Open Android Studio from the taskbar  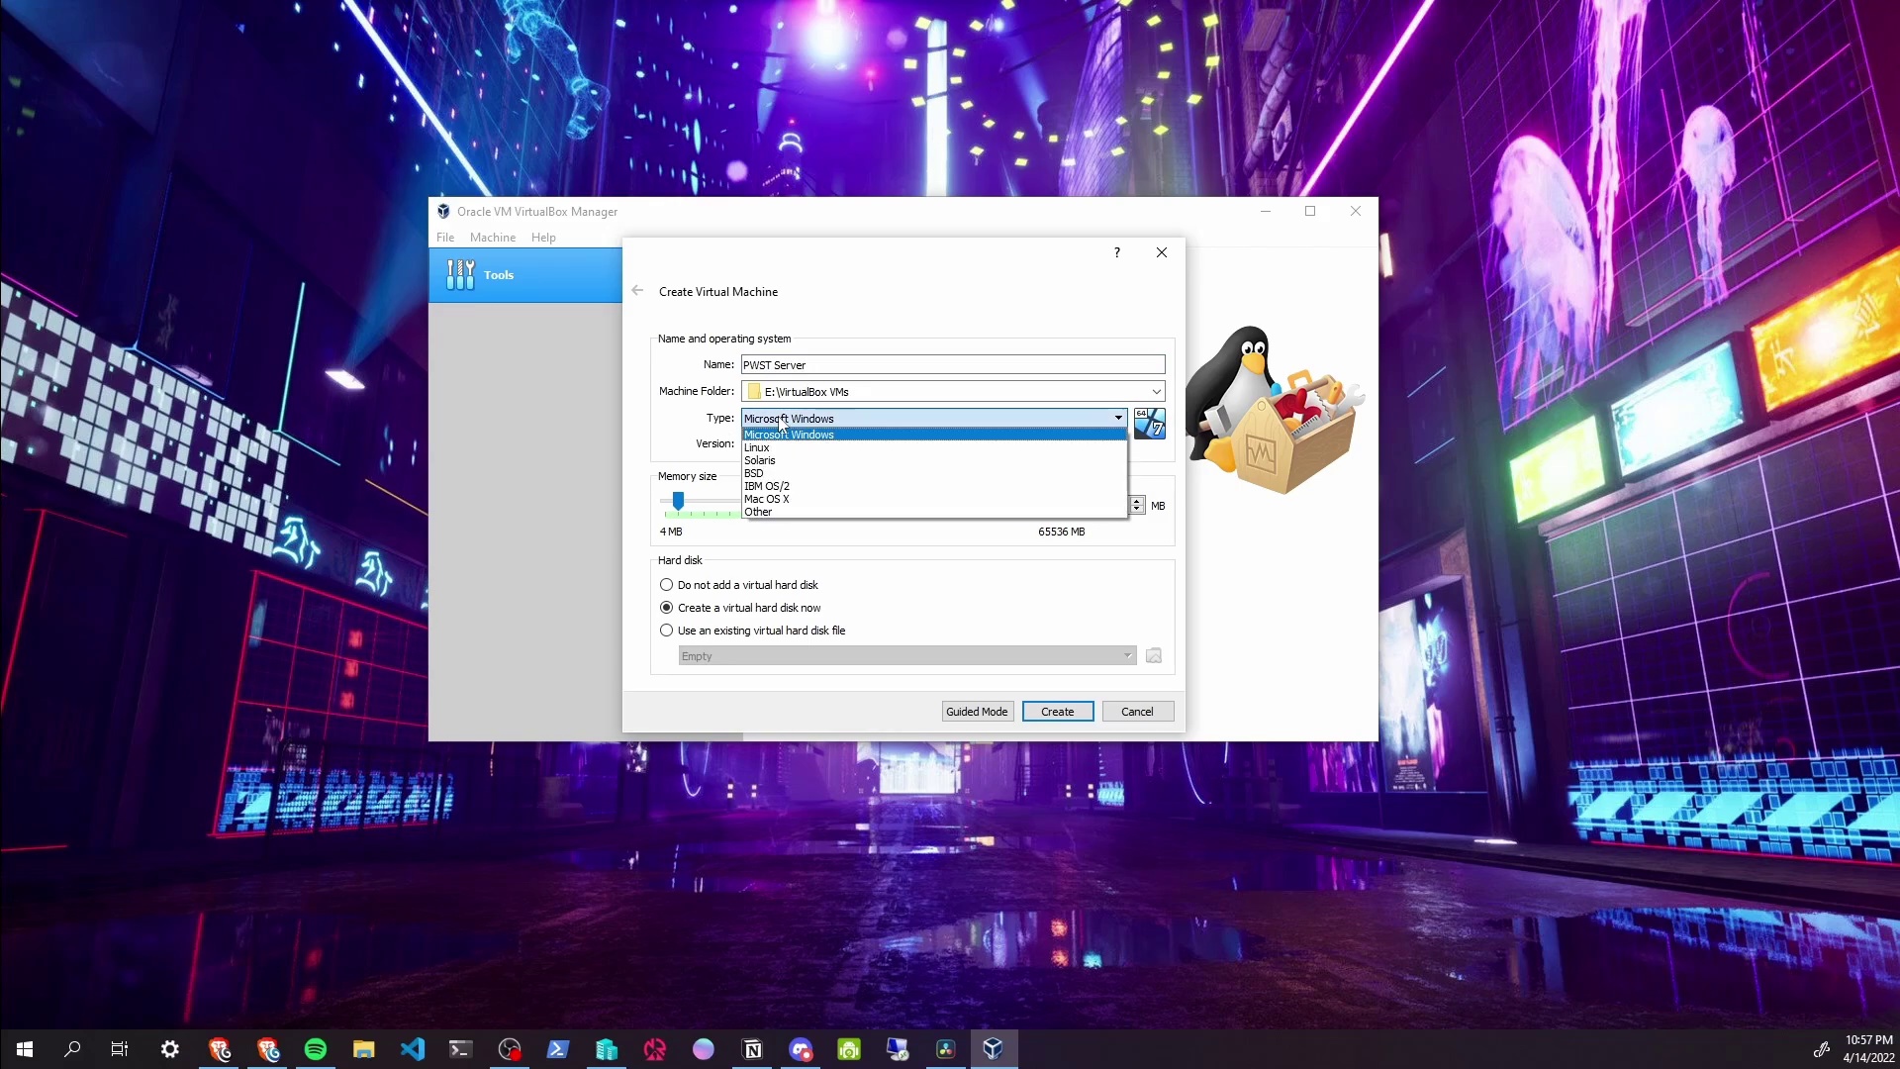[x=849, y=1049]
